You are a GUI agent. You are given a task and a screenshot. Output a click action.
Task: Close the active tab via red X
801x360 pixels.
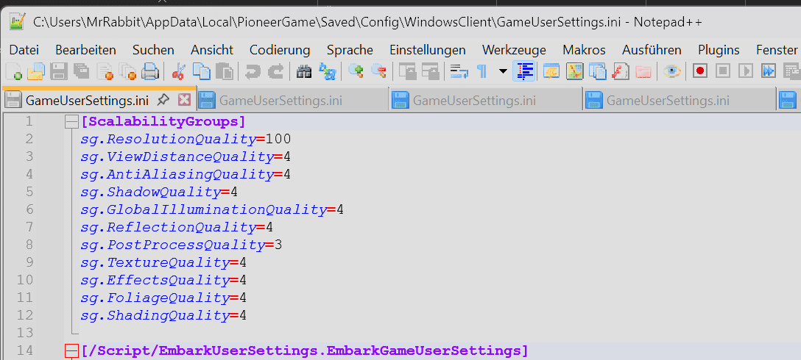coord(184,100)
